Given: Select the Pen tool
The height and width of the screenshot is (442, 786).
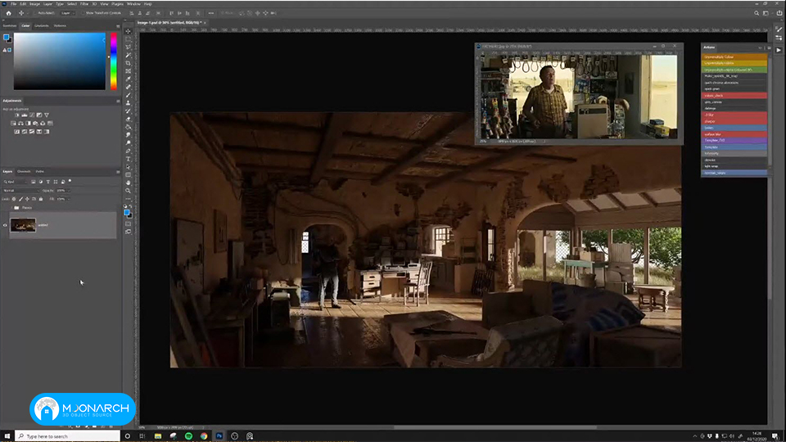Looking at the screenshot, I should [129, 151].
